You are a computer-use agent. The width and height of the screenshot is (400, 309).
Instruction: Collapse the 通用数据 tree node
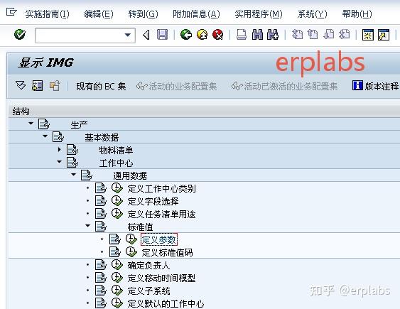[73, 174]
